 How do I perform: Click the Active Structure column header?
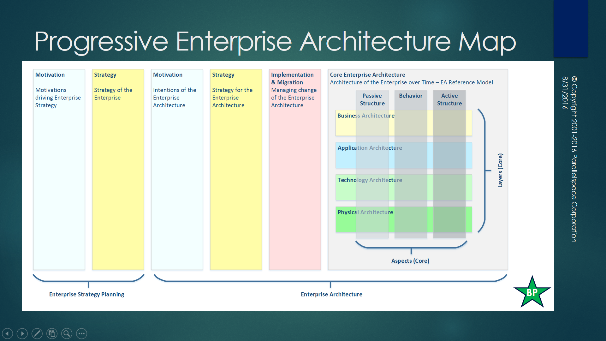[449, 99]
